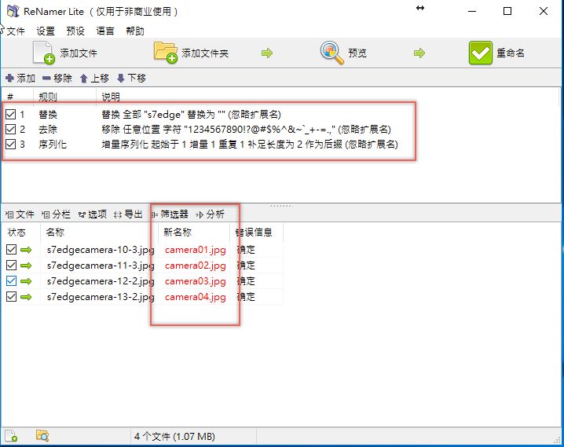The width and height of the screenshot is (564, 447).
Task: Select the 移除 任意位置 字符 rule description
Action: click(246, 129)
